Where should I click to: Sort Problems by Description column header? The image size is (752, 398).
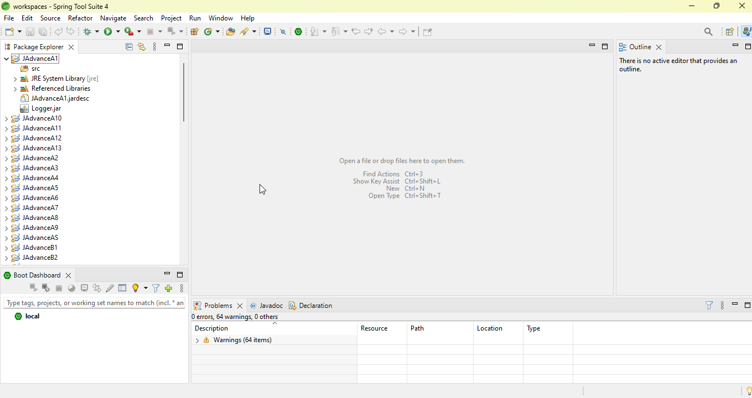tap(274, 328)
